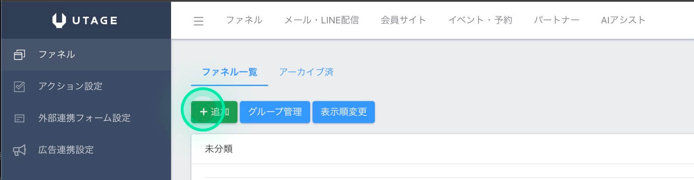Click the 表示順変更 button
Image resolution: width=694 pixels, height=180 pixels.
coord(344,112)
